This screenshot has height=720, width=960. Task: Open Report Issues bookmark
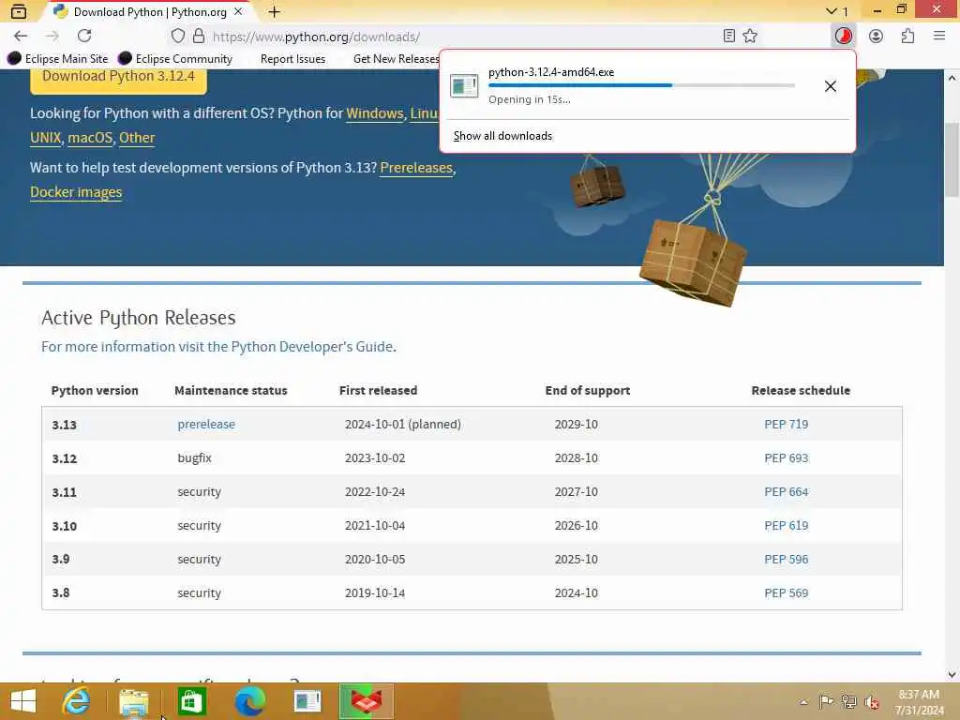(x=292, y=59)
